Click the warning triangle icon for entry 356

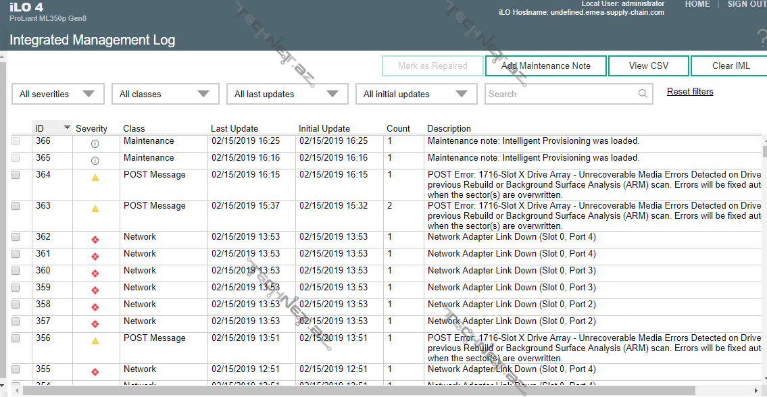click(95, 341)
